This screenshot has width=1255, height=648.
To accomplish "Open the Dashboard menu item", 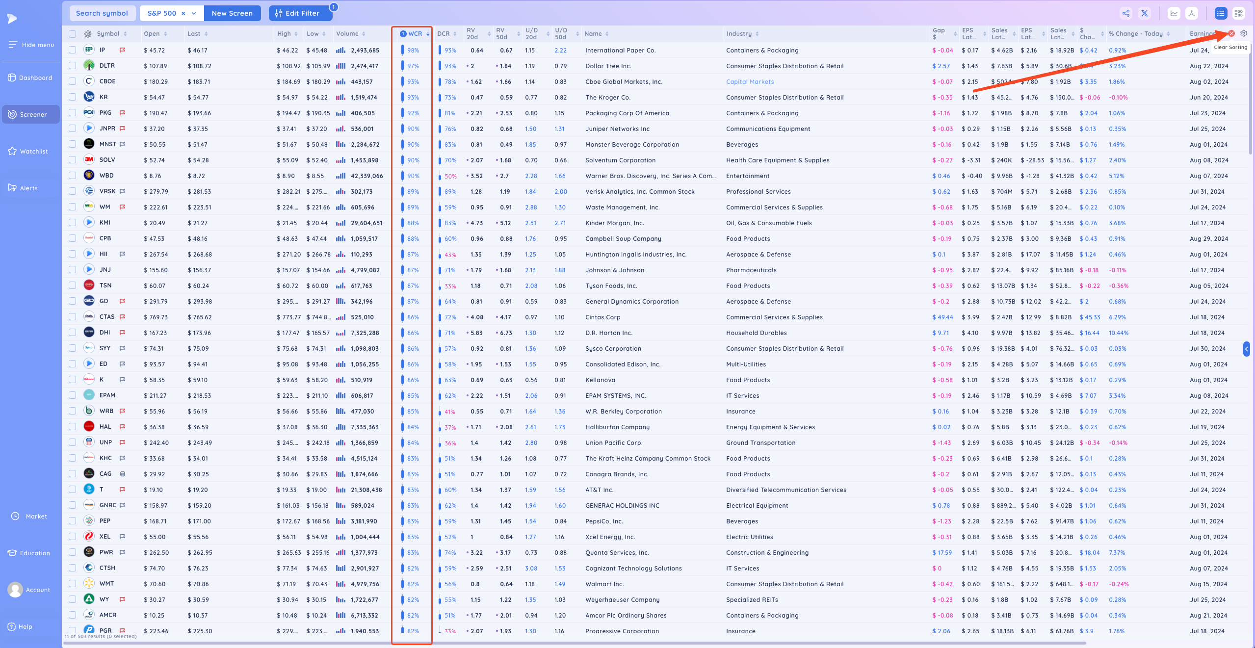I will pos(30,78).
